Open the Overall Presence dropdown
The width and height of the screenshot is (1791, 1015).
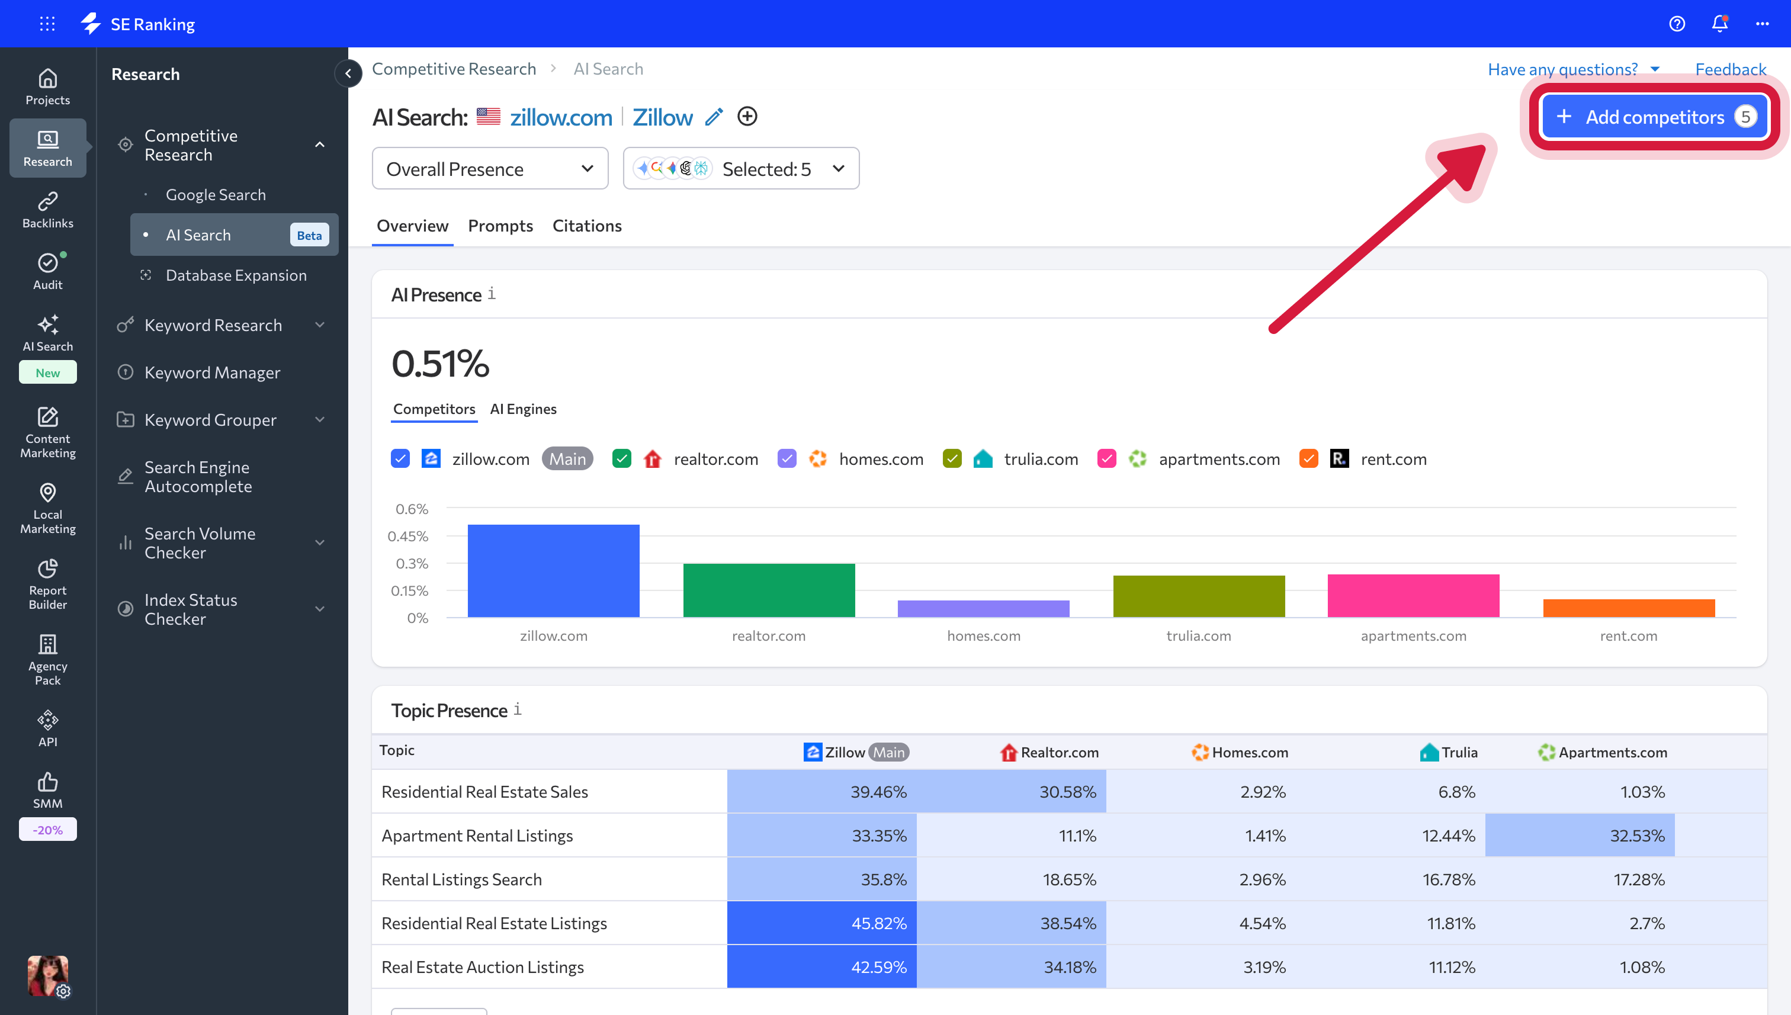489,168
